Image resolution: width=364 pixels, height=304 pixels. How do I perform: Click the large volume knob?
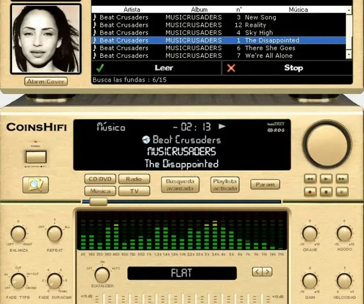[x=327, y=145]
